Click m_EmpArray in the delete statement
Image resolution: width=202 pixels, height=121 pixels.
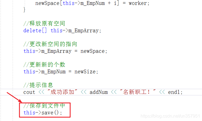click(83, 31)
